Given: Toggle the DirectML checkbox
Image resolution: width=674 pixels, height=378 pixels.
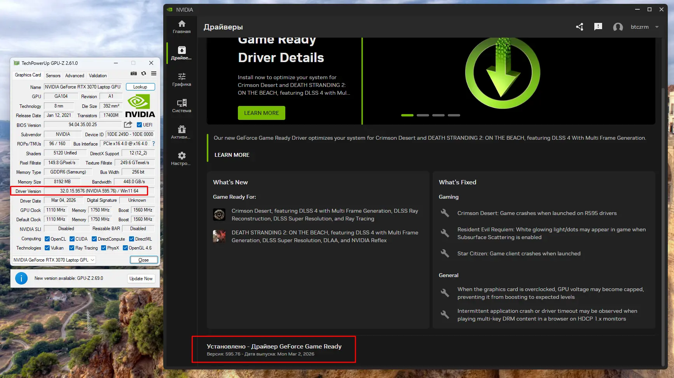Looking at the screenshot, I should point(131,239).
